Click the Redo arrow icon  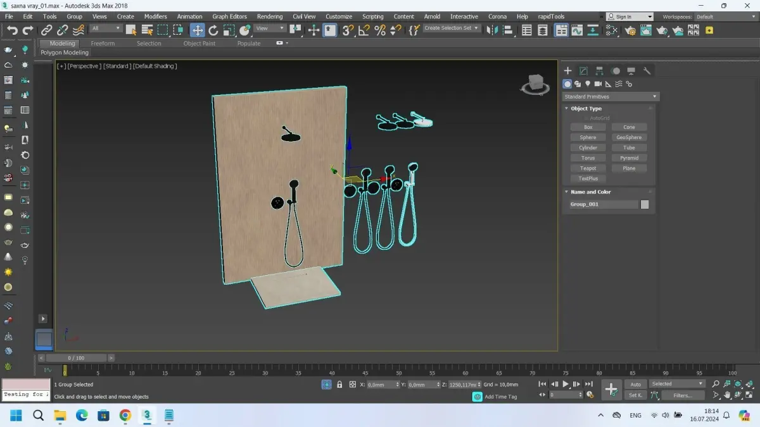point(28,30)
